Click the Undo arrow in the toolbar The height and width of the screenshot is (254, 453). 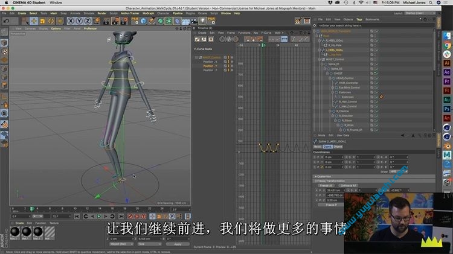tap(7, 21)
